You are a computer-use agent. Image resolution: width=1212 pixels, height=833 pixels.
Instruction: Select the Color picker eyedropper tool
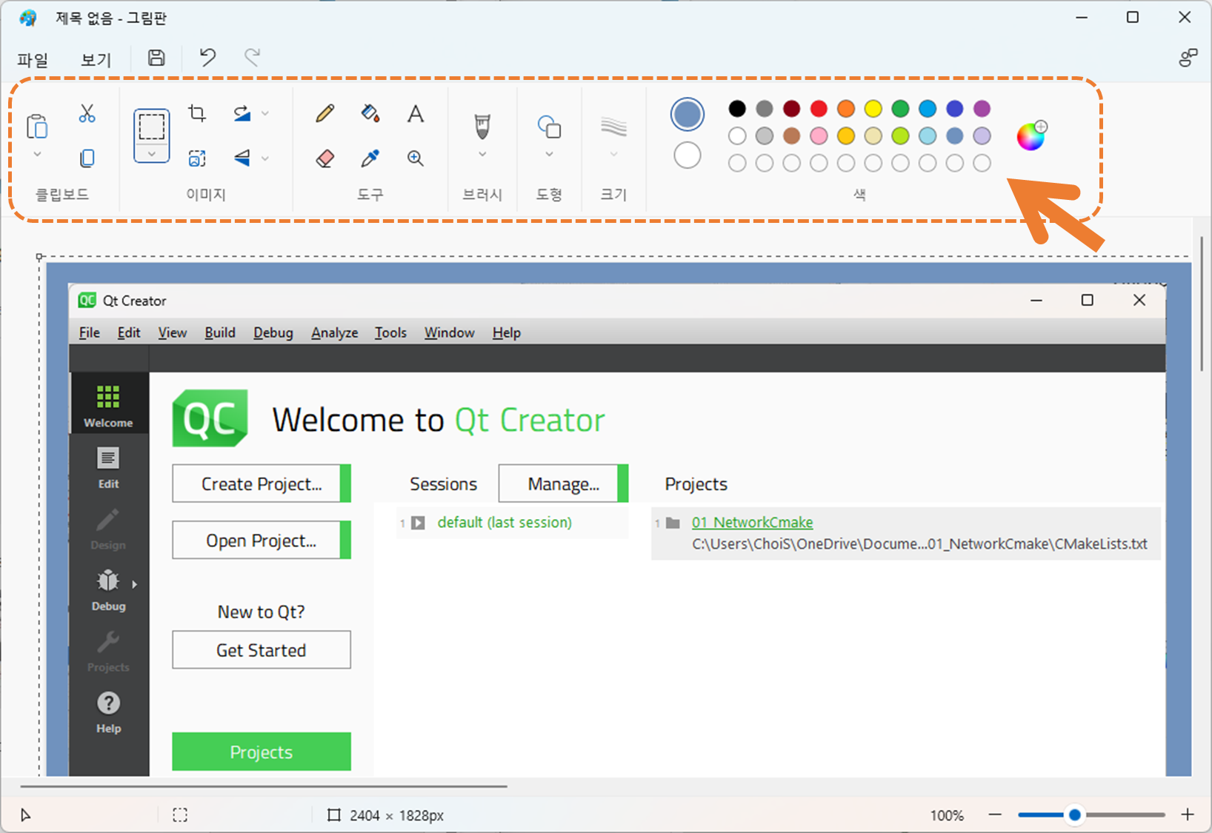pyautogui.click(x=370, y=158)
